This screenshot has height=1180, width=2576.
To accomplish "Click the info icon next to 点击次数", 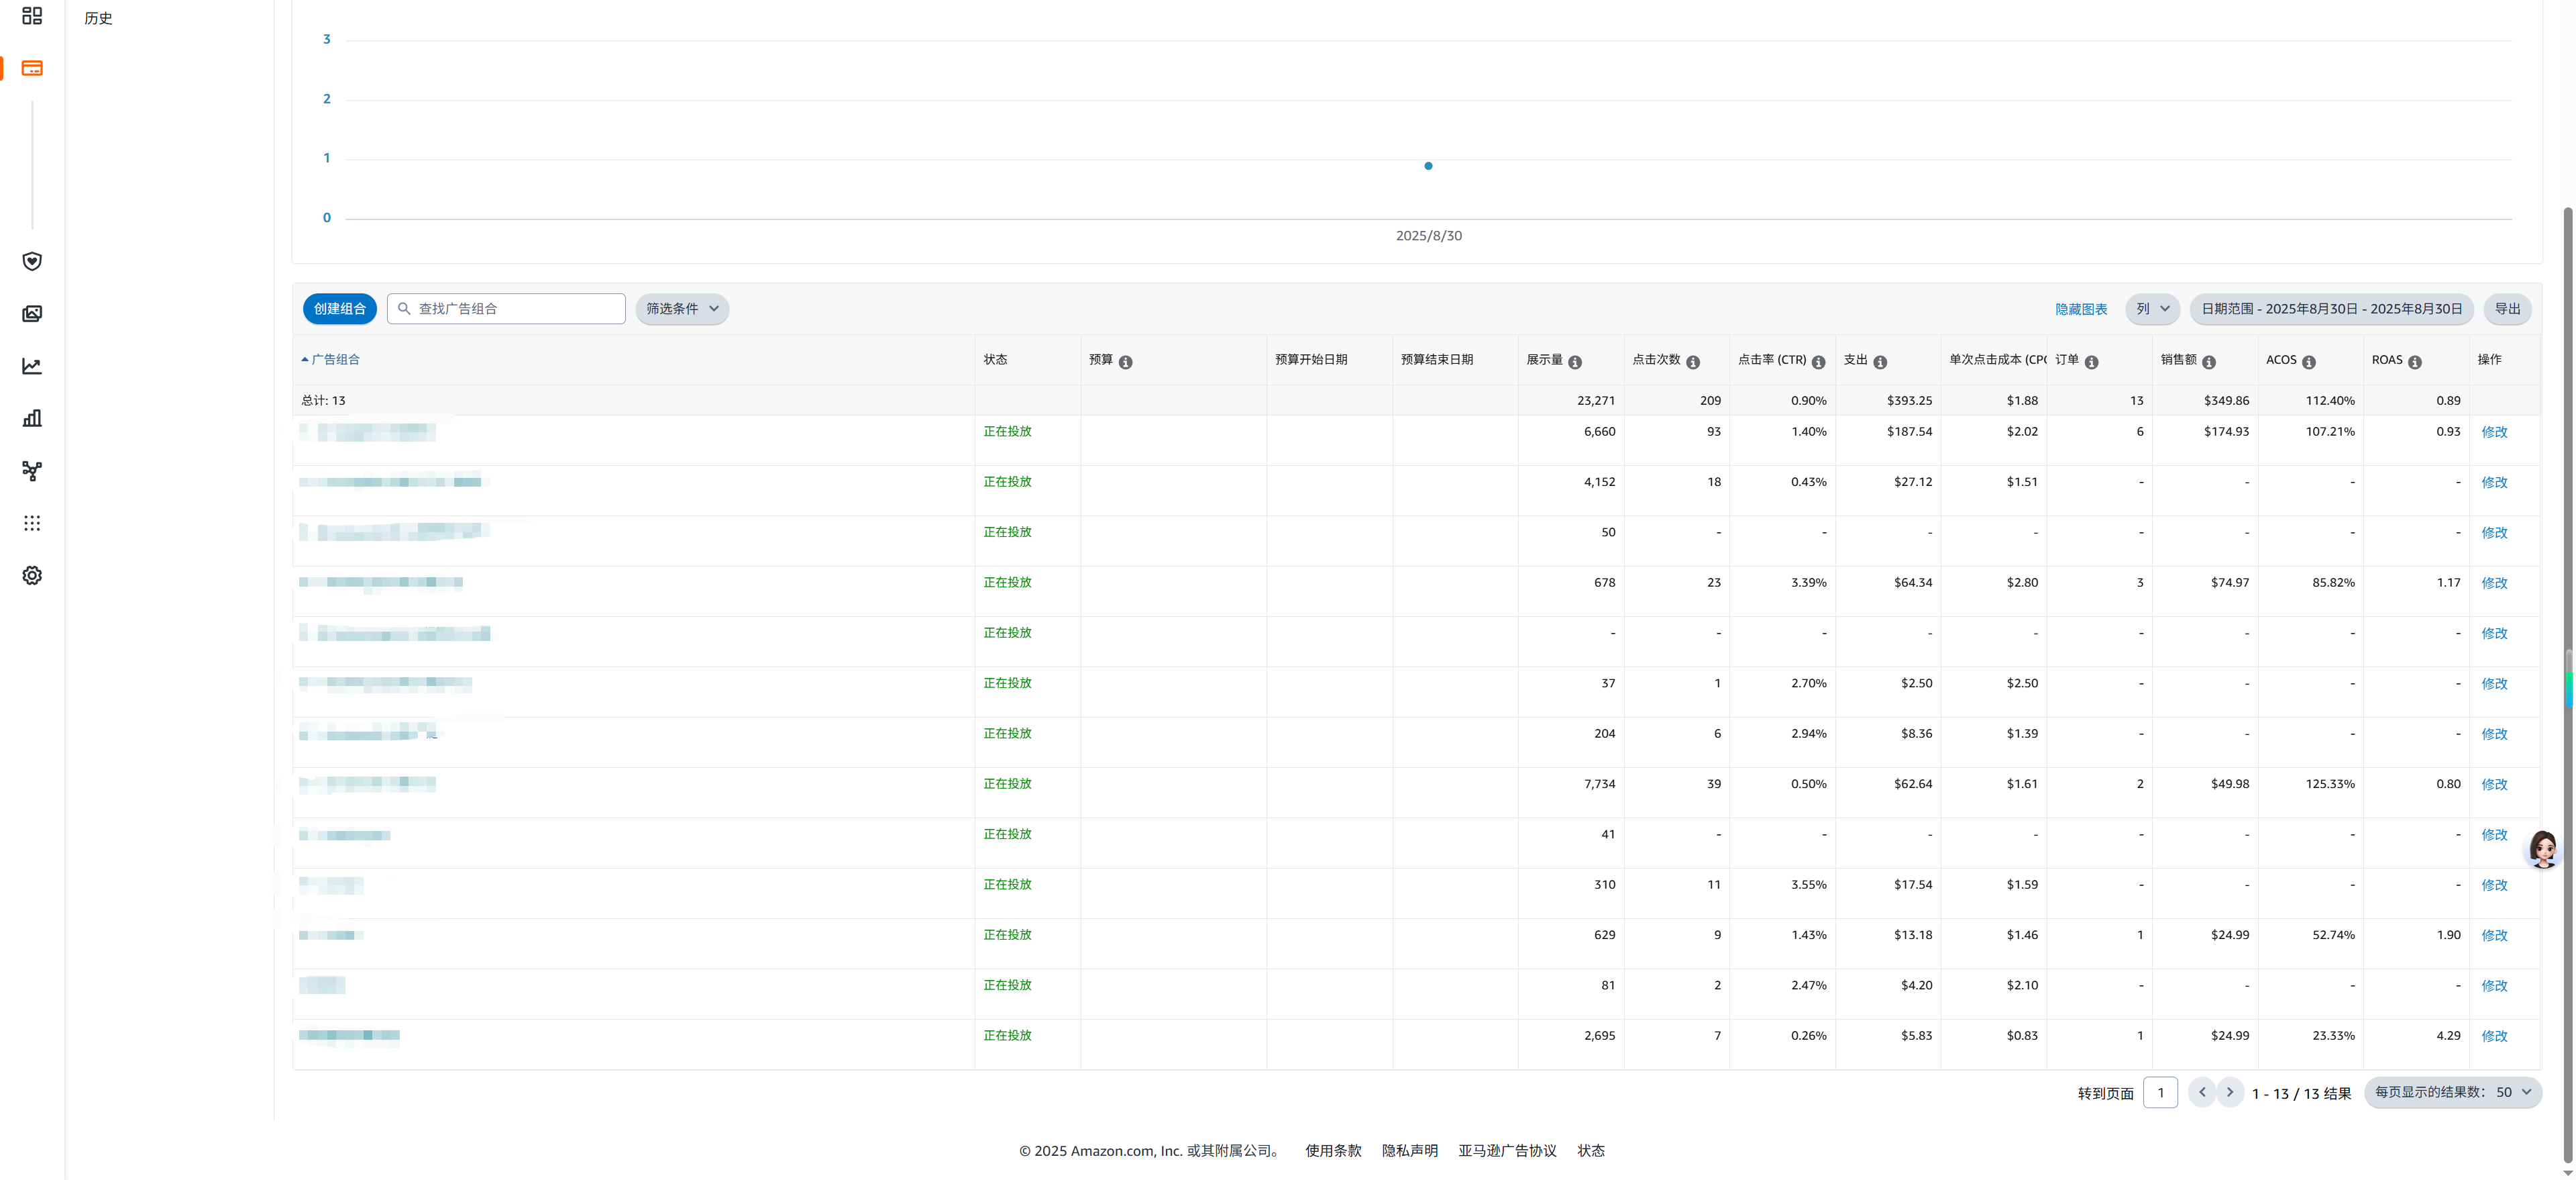I will point(1693,362).
